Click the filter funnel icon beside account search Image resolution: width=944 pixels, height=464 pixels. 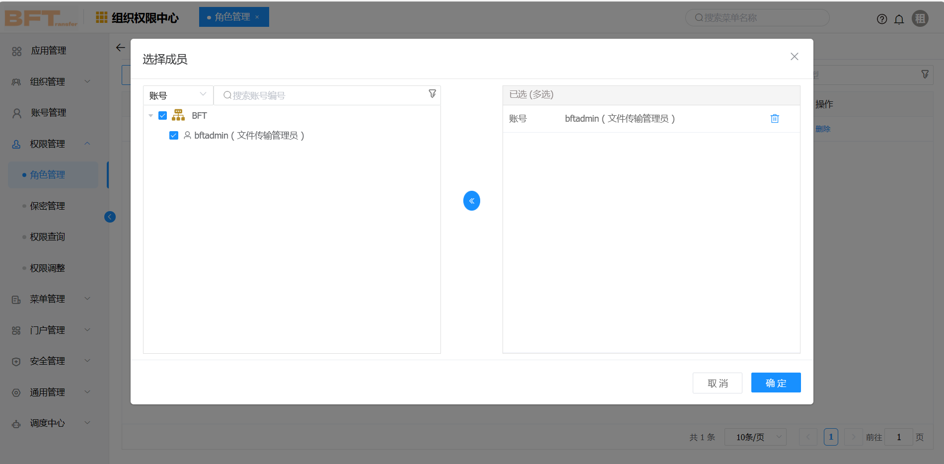pos(433,94)
